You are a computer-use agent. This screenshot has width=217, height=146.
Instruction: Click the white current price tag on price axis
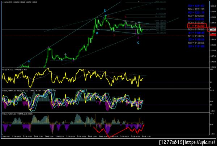pos(213,29)
